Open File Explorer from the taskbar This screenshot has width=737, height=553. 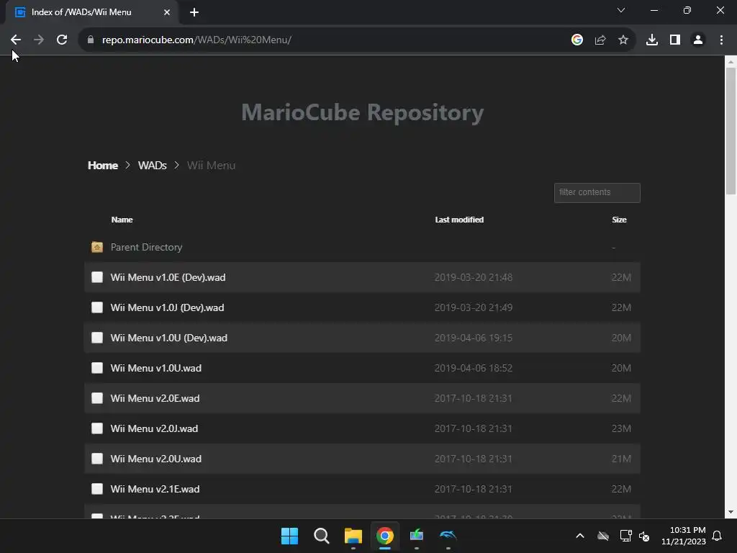[x=353, y=536]
